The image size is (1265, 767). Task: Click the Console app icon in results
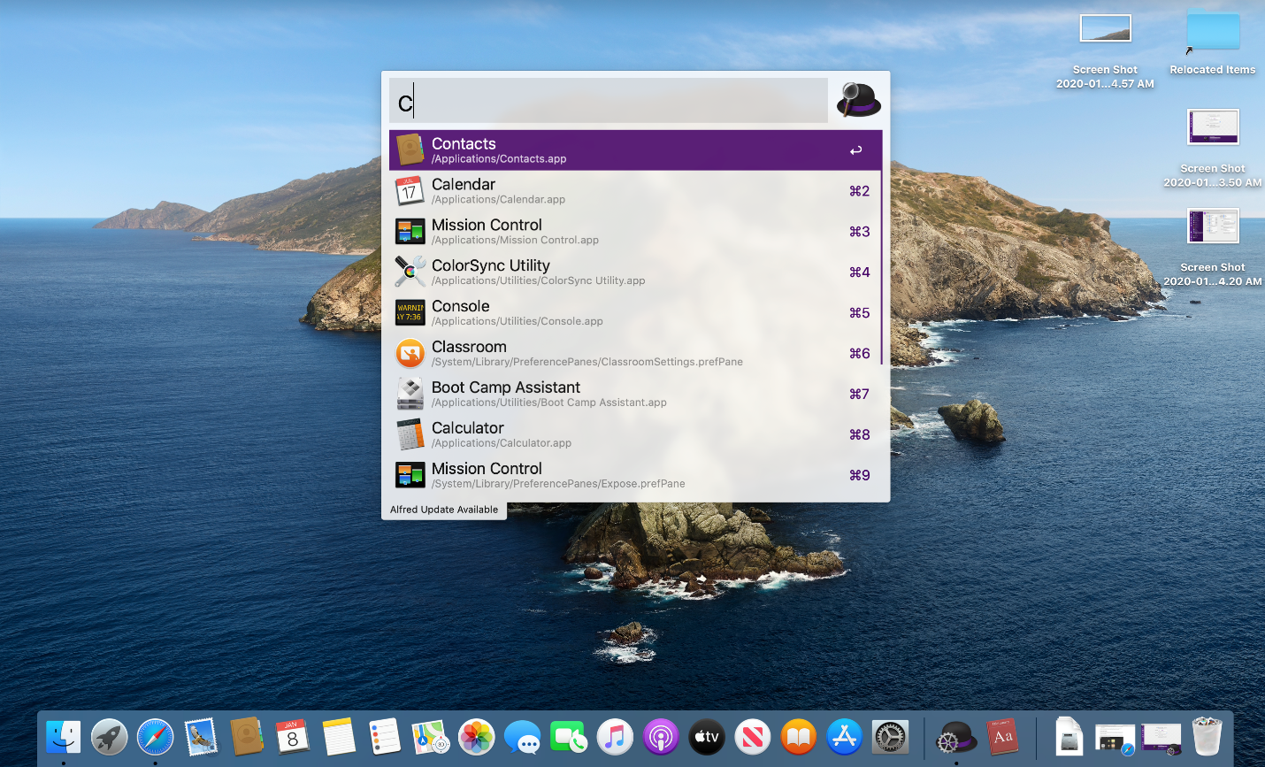[x=410, y=312]
